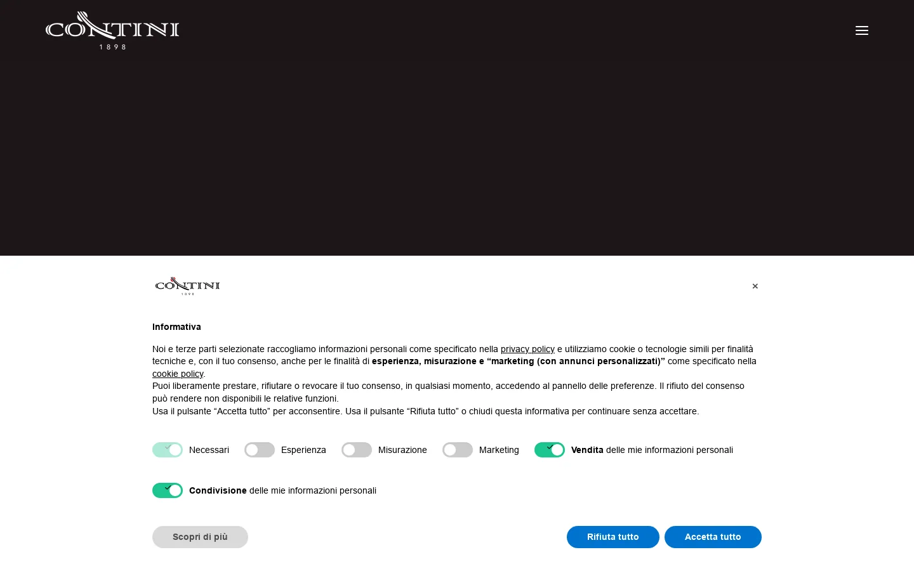
Task: Toggle the Necessari cookie switch
Action: (168, 450)
